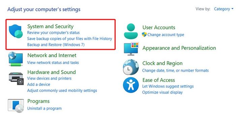The width and height of the screenshot is (236, 125).
Task: Click the Clock and Region globe icon
Action: pos(131,67)
